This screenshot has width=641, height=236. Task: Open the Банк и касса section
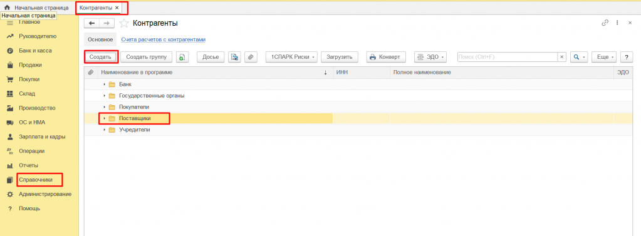[35, 51]
